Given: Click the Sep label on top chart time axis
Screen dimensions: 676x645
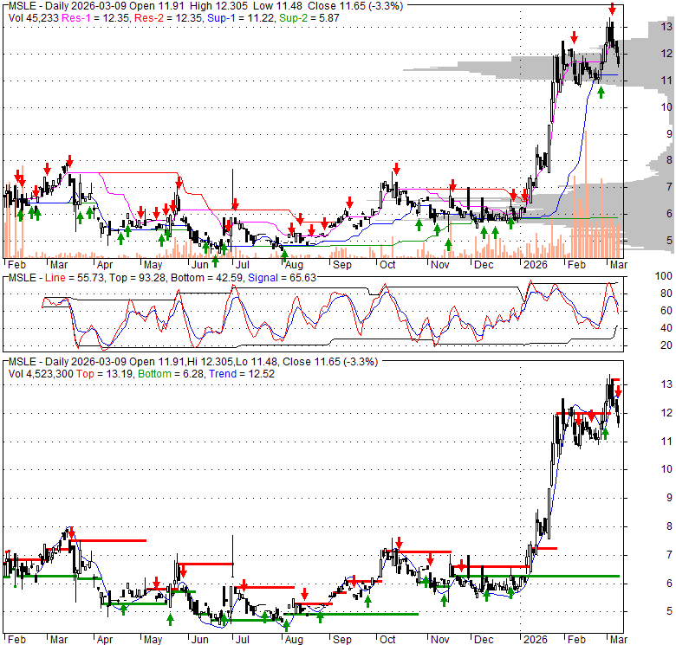Looking at the screenshot, I should click(342, 265).
